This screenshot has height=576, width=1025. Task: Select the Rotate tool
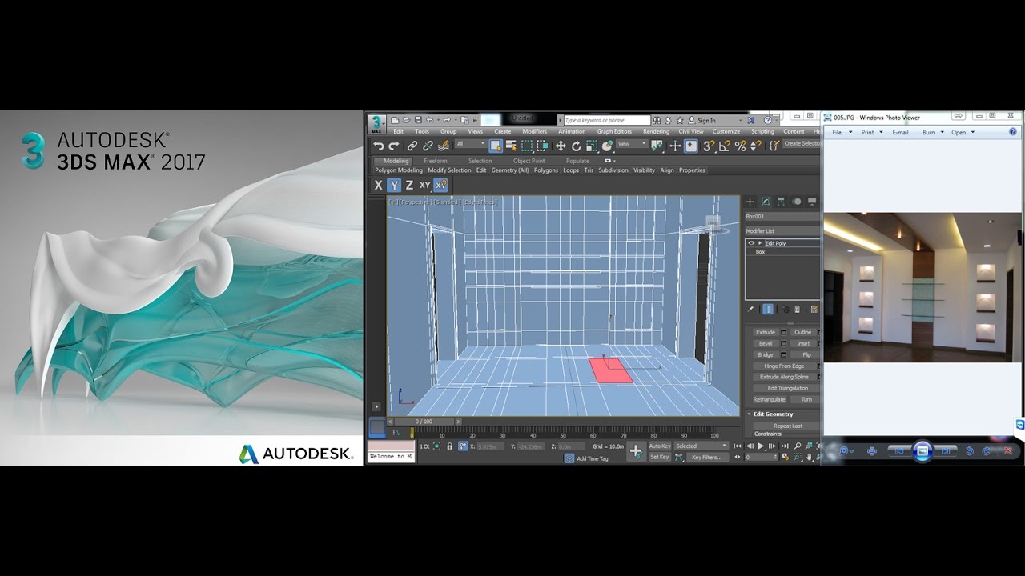577,146
